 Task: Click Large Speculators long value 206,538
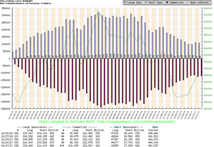click(27, 136)
